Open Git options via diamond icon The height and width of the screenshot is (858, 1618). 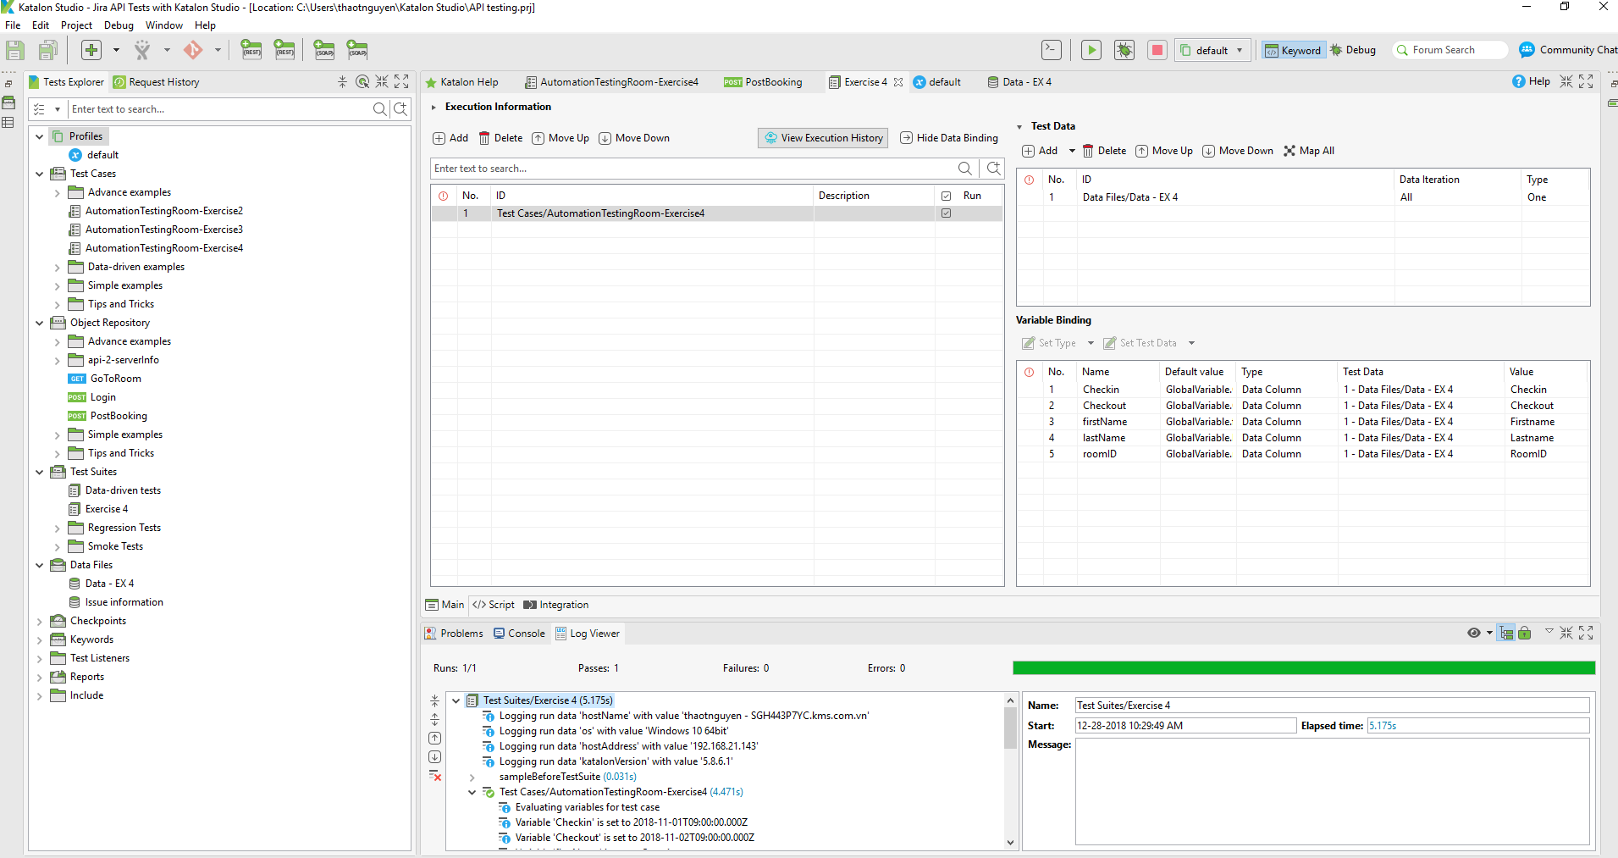[x=195, y=49]
